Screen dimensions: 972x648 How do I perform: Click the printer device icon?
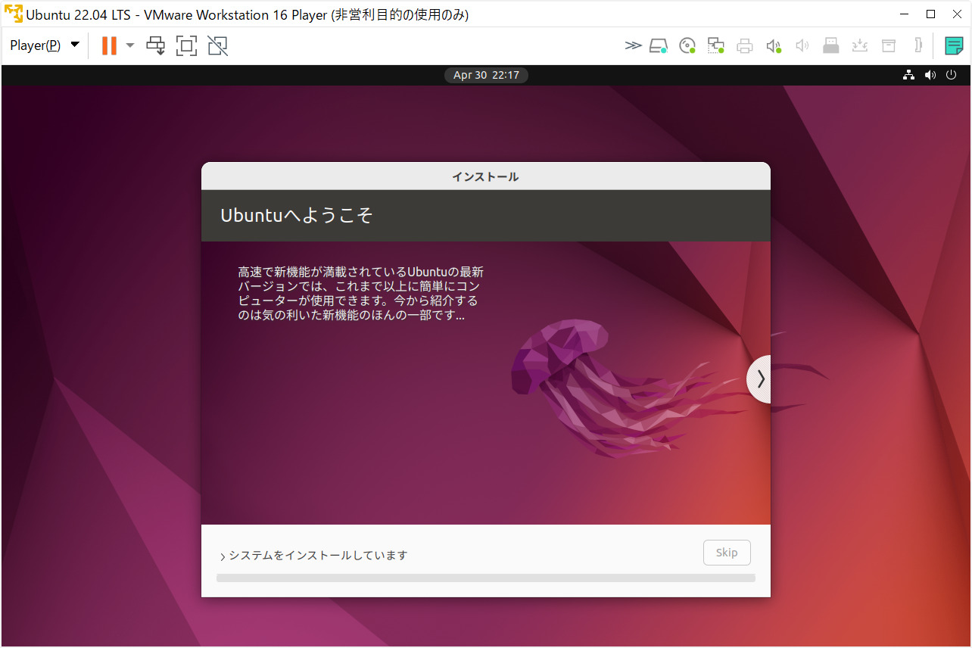(x=745, y=45)
